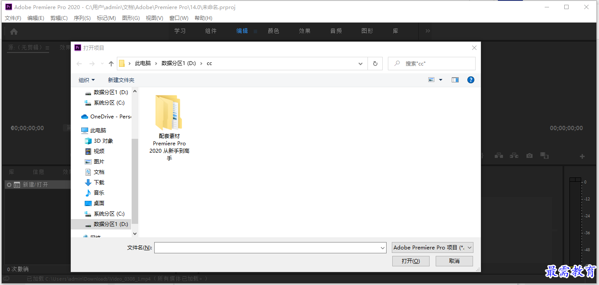Go back in the Open Project dialog

[79, 64]
